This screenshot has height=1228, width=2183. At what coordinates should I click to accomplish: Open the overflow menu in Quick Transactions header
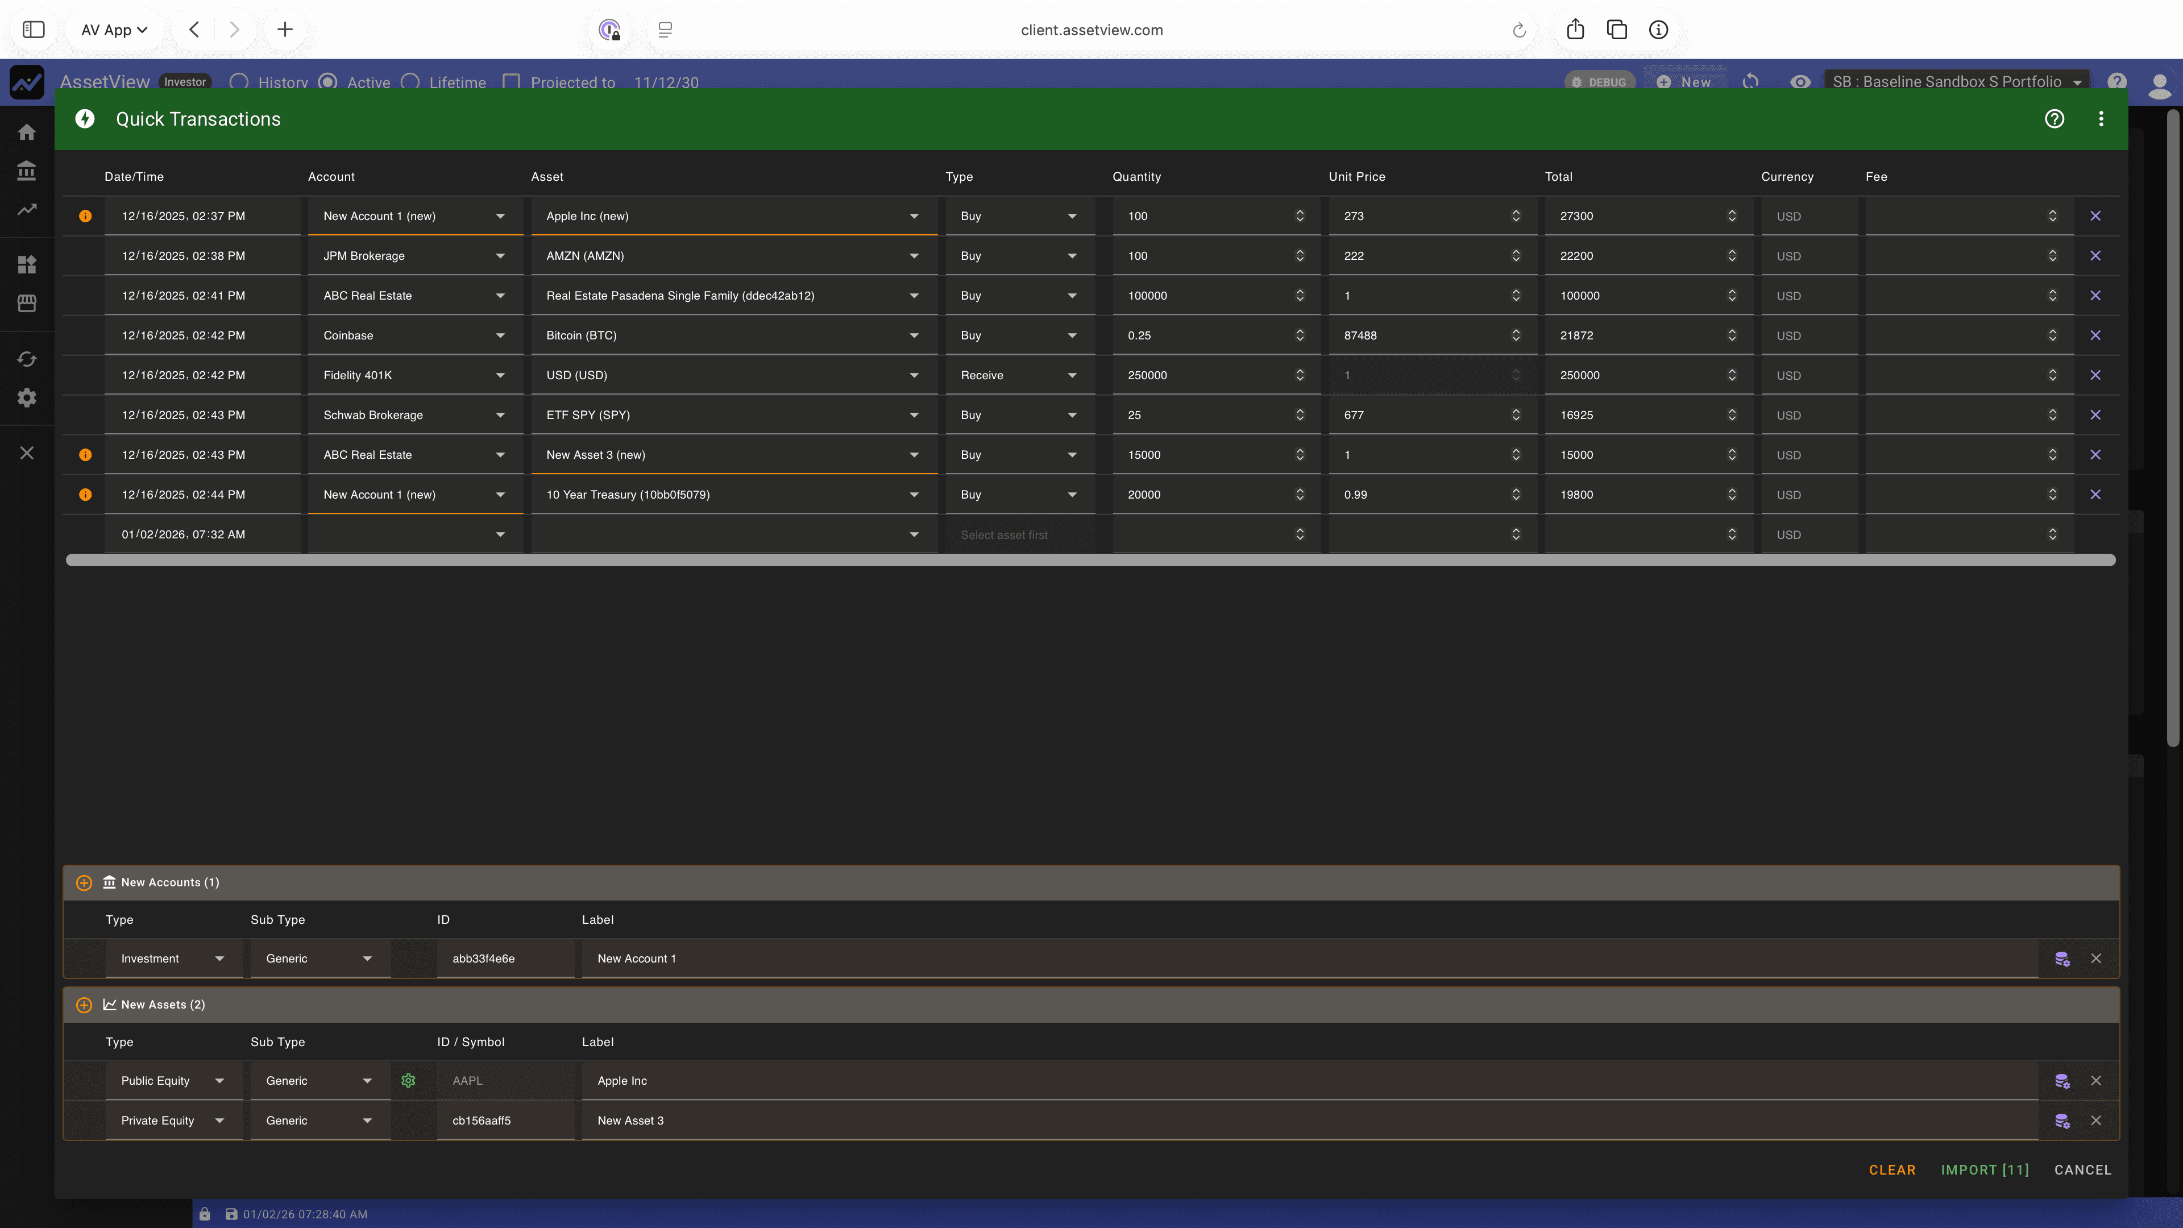coord(2101,119)
